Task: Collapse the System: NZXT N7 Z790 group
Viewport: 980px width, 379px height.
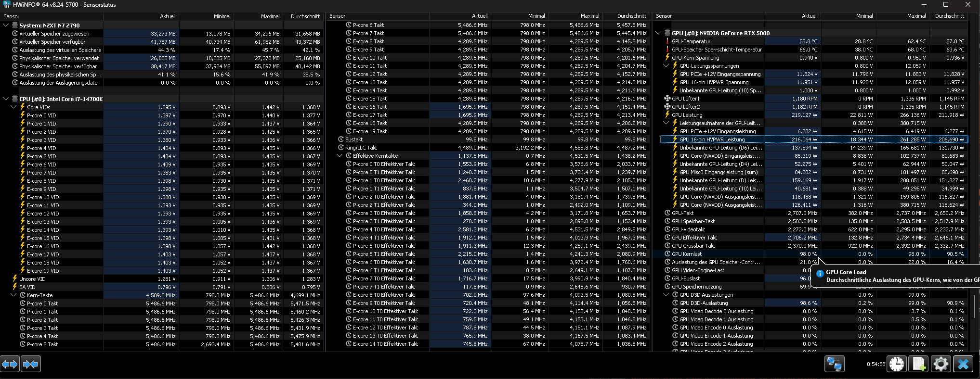Action: tap(6, 25)
